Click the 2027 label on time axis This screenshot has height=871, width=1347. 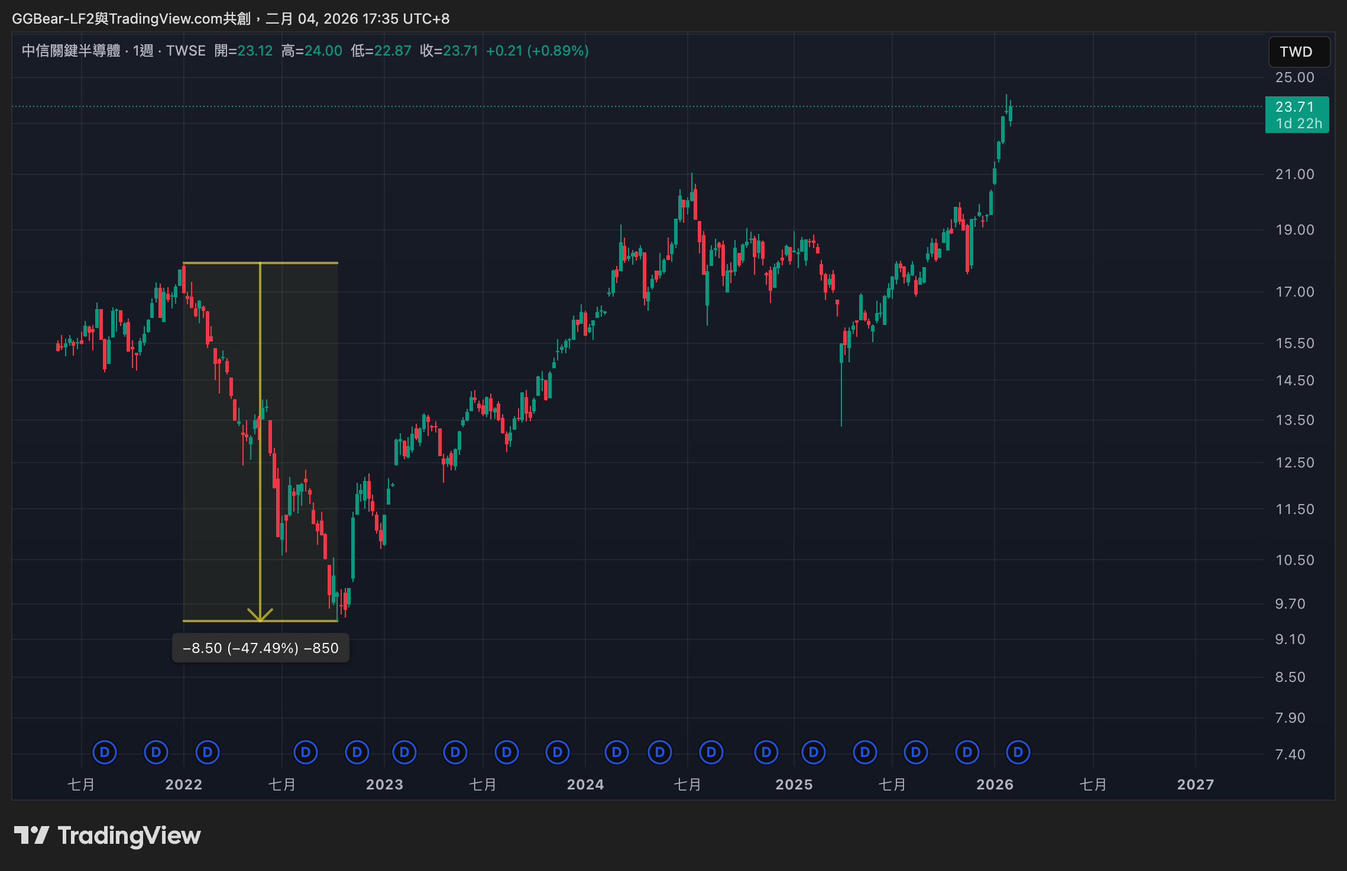click(x=1195, y=785)
